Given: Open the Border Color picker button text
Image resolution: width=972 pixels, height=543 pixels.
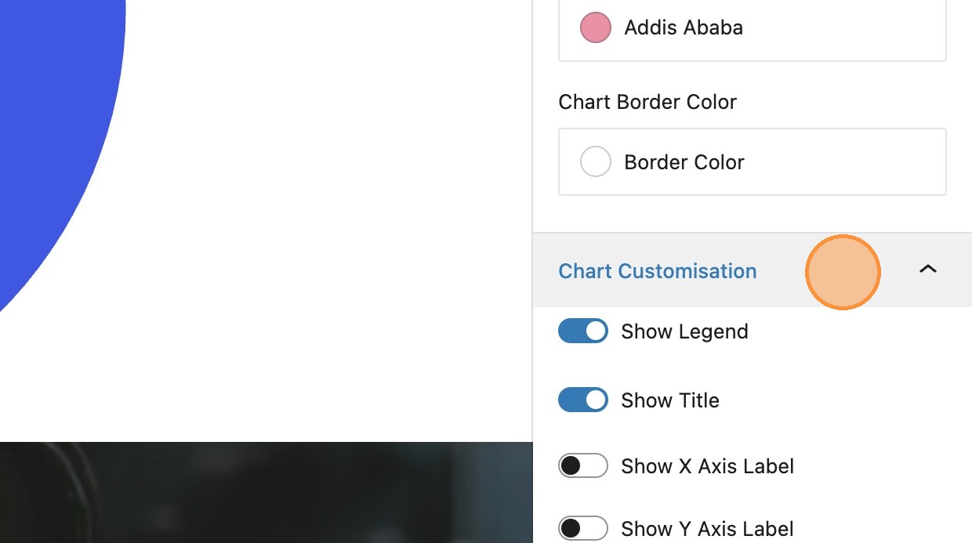Looking at the screenshot, I should click(x=684, y=162).
